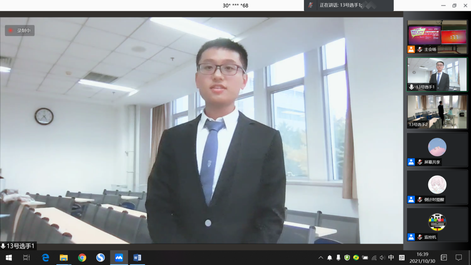Open the taskbar clock showing 16:39
Viewport: 471px width, 265px height.
point(422,258)
